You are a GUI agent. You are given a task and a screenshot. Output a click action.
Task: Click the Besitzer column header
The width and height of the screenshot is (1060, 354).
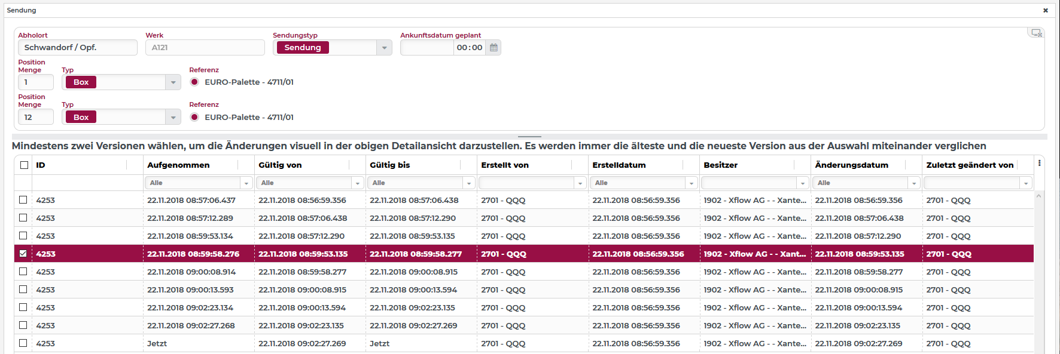tap(720, 165)
